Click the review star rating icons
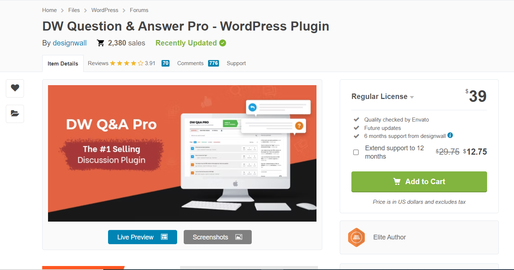 [x=127, y=63]
